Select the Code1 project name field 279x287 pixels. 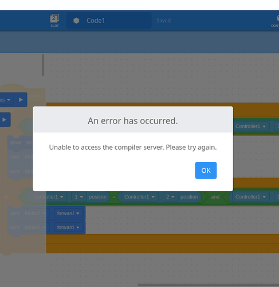pyautogui.click(x=109, y=21)
